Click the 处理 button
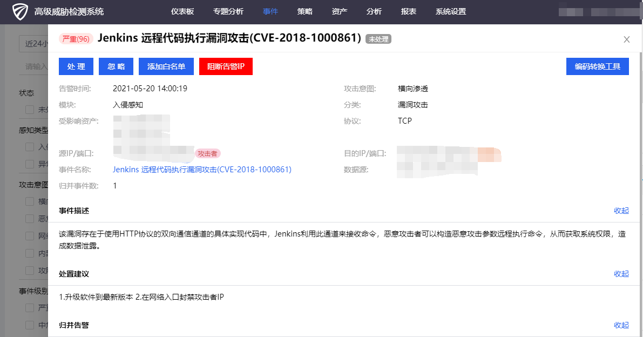This screenshot has width=643, height=337. (76, 66)
